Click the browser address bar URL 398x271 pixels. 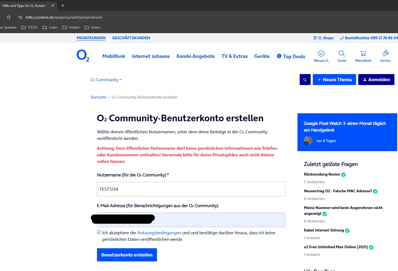(64, 17)
